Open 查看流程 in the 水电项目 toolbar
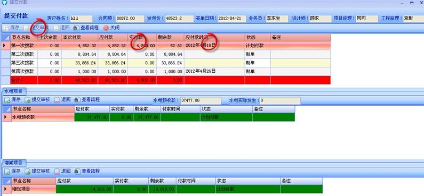Image resolution: width=424 pixels, height=196 pixels. tap(87, 100)
